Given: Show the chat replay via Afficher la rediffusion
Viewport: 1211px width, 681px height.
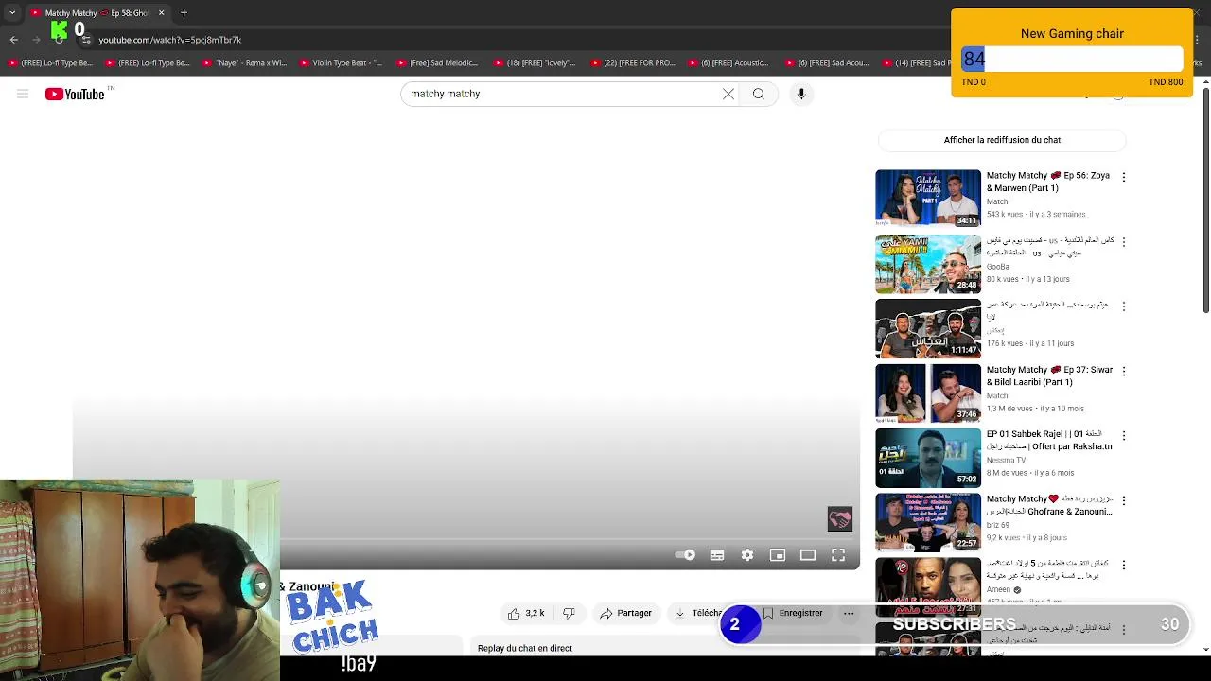Looking at the screenshot, I should (1002, 140).
